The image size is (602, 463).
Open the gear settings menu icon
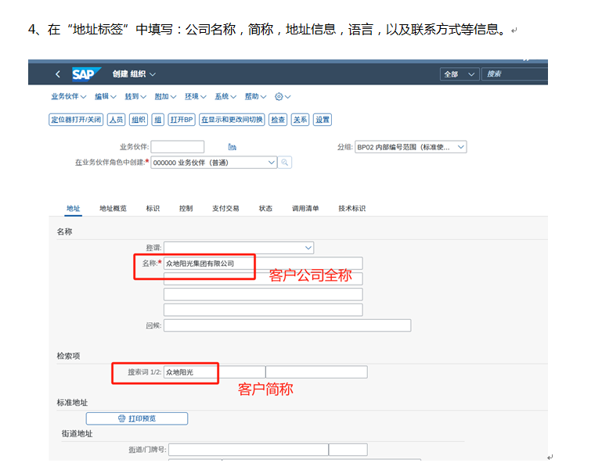click(282, 97)
